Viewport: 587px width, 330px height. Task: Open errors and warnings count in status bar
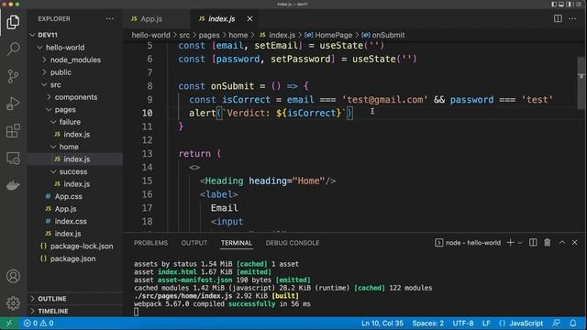39,324
